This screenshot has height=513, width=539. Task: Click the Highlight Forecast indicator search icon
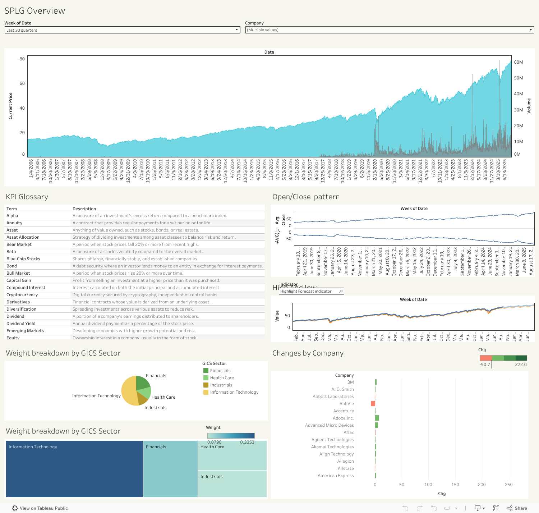(x=341, y=291)
